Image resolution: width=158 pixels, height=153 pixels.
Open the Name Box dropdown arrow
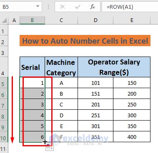(38, 6)
